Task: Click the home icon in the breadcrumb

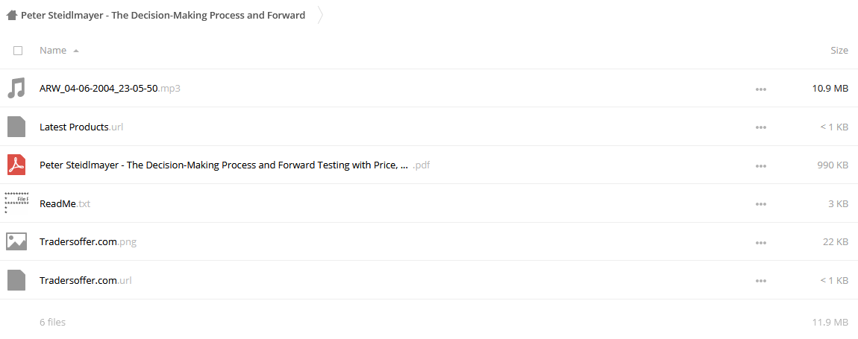Action: 11,16
